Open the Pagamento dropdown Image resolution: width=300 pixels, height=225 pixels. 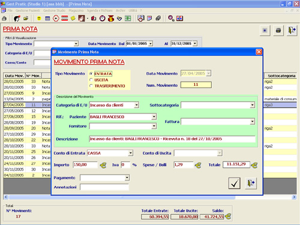127,178
